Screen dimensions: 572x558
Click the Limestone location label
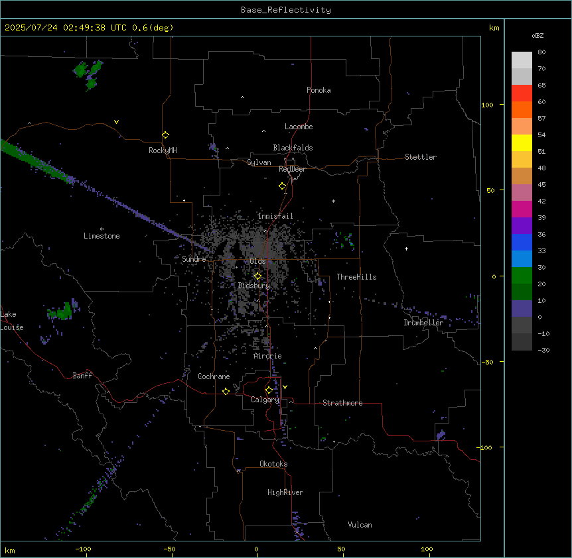click(102, 236)
